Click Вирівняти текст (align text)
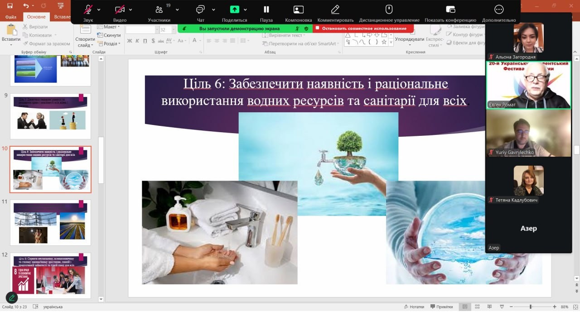Screen dimensions: 580x326 pyautogui.click(x=284, y=35)
